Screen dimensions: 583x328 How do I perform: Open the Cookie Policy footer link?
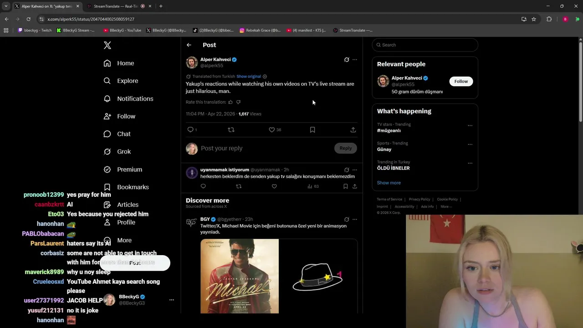[x=447, y=199]
